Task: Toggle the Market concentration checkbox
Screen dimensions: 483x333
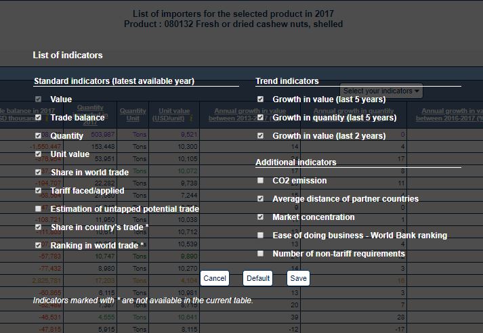Action: click(x=261, y=217)
